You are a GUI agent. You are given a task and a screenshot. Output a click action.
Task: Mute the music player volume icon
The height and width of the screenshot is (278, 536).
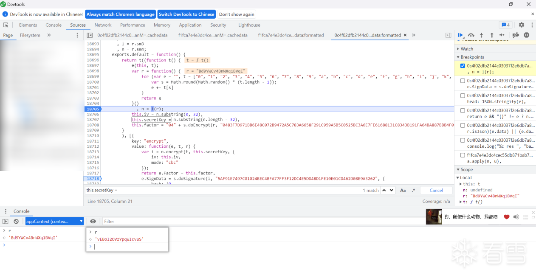[516, 217]
